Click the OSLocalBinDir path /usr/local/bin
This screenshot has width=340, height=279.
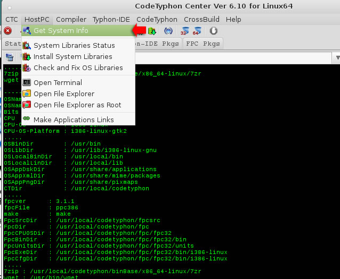97,157
